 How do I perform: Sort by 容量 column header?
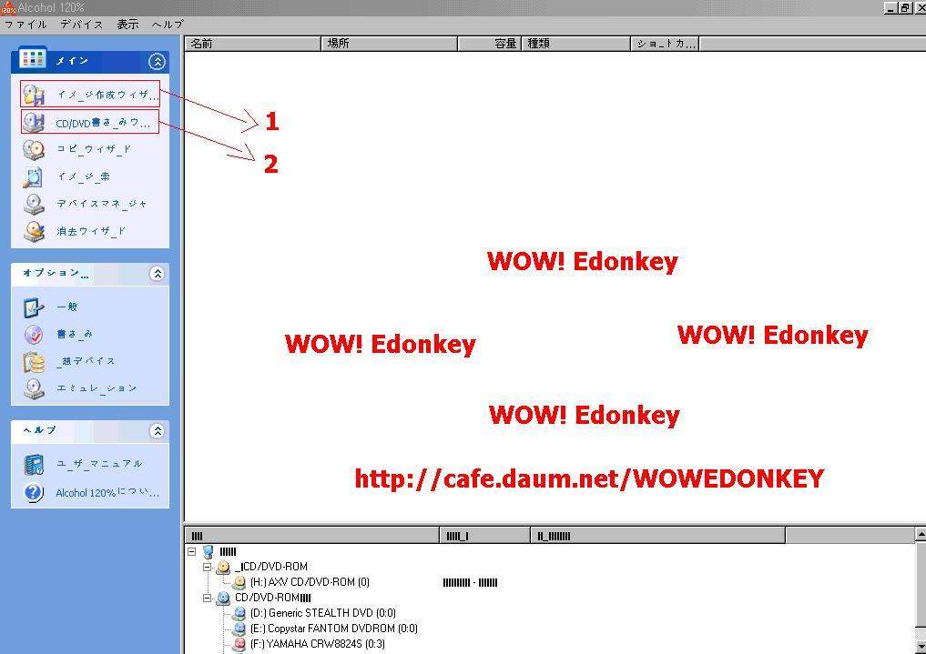point(490,44)
